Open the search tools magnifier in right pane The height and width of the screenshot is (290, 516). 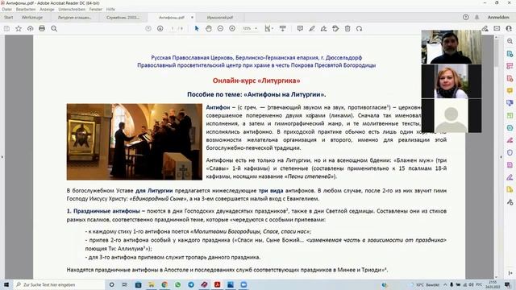[510, 41]
